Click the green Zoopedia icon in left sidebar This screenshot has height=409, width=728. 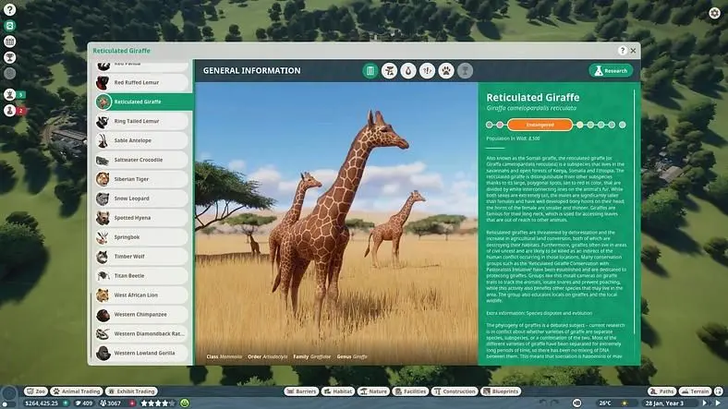[x=10, y=26]
